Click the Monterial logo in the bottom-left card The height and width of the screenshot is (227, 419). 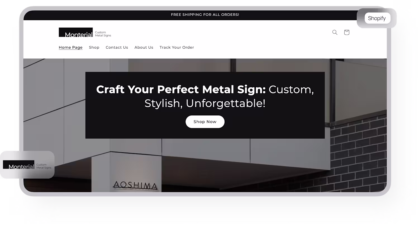tap(19, 165)
